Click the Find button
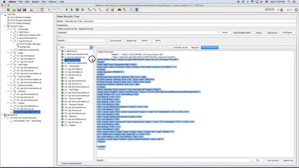The height and width of the screenshot is (168, 299). coord(257,160)
